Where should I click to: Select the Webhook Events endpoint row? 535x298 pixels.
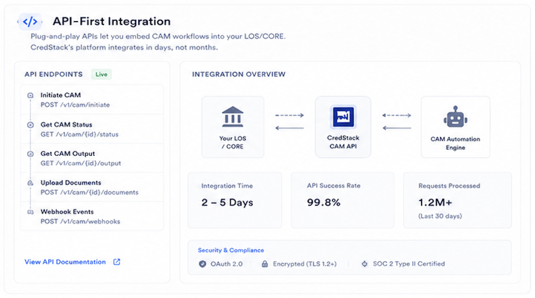coord(92,216)
